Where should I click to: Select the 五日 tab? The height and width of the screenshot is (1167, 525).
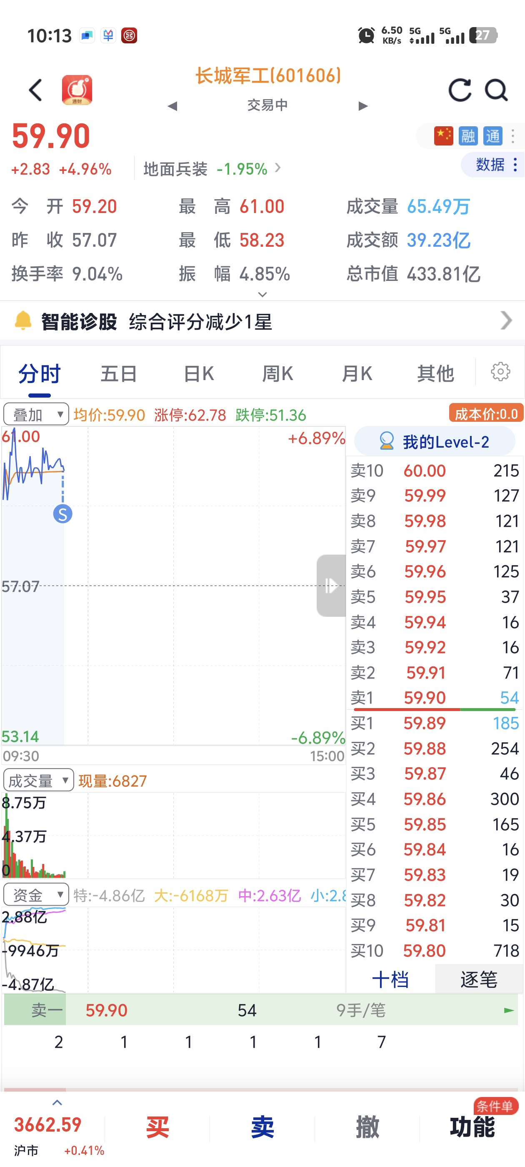click(x=118, y=374)
